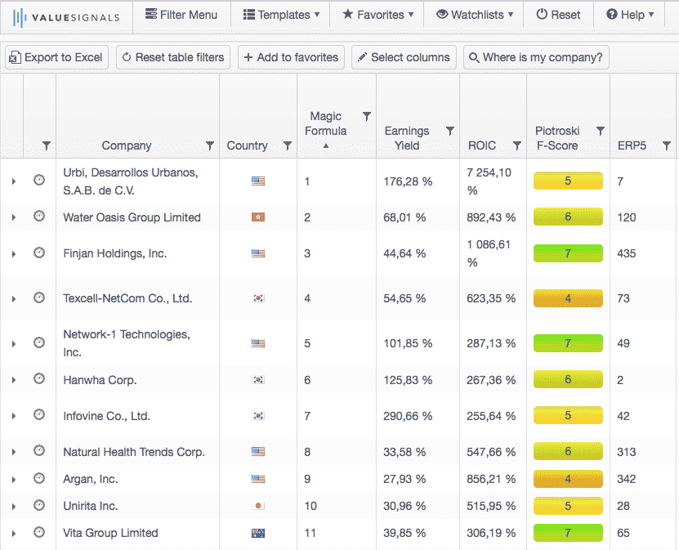Expand the Finjan Holdings row
The image size is (679, 550).
click(x=13, y=254)
